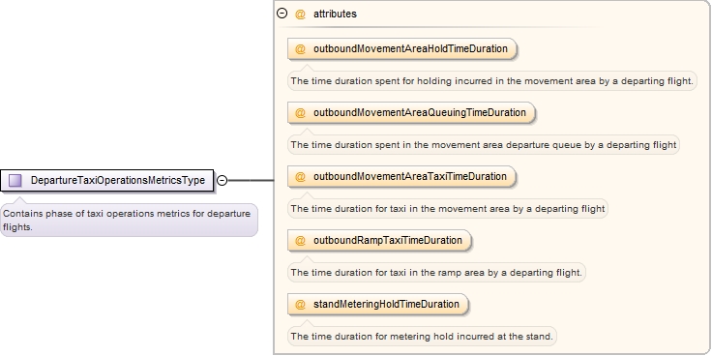Click the @ icon of outboundMovementAreaTaxiTimeDuration
The width and height of the screenshot is (712, 356).
[300, 177]
